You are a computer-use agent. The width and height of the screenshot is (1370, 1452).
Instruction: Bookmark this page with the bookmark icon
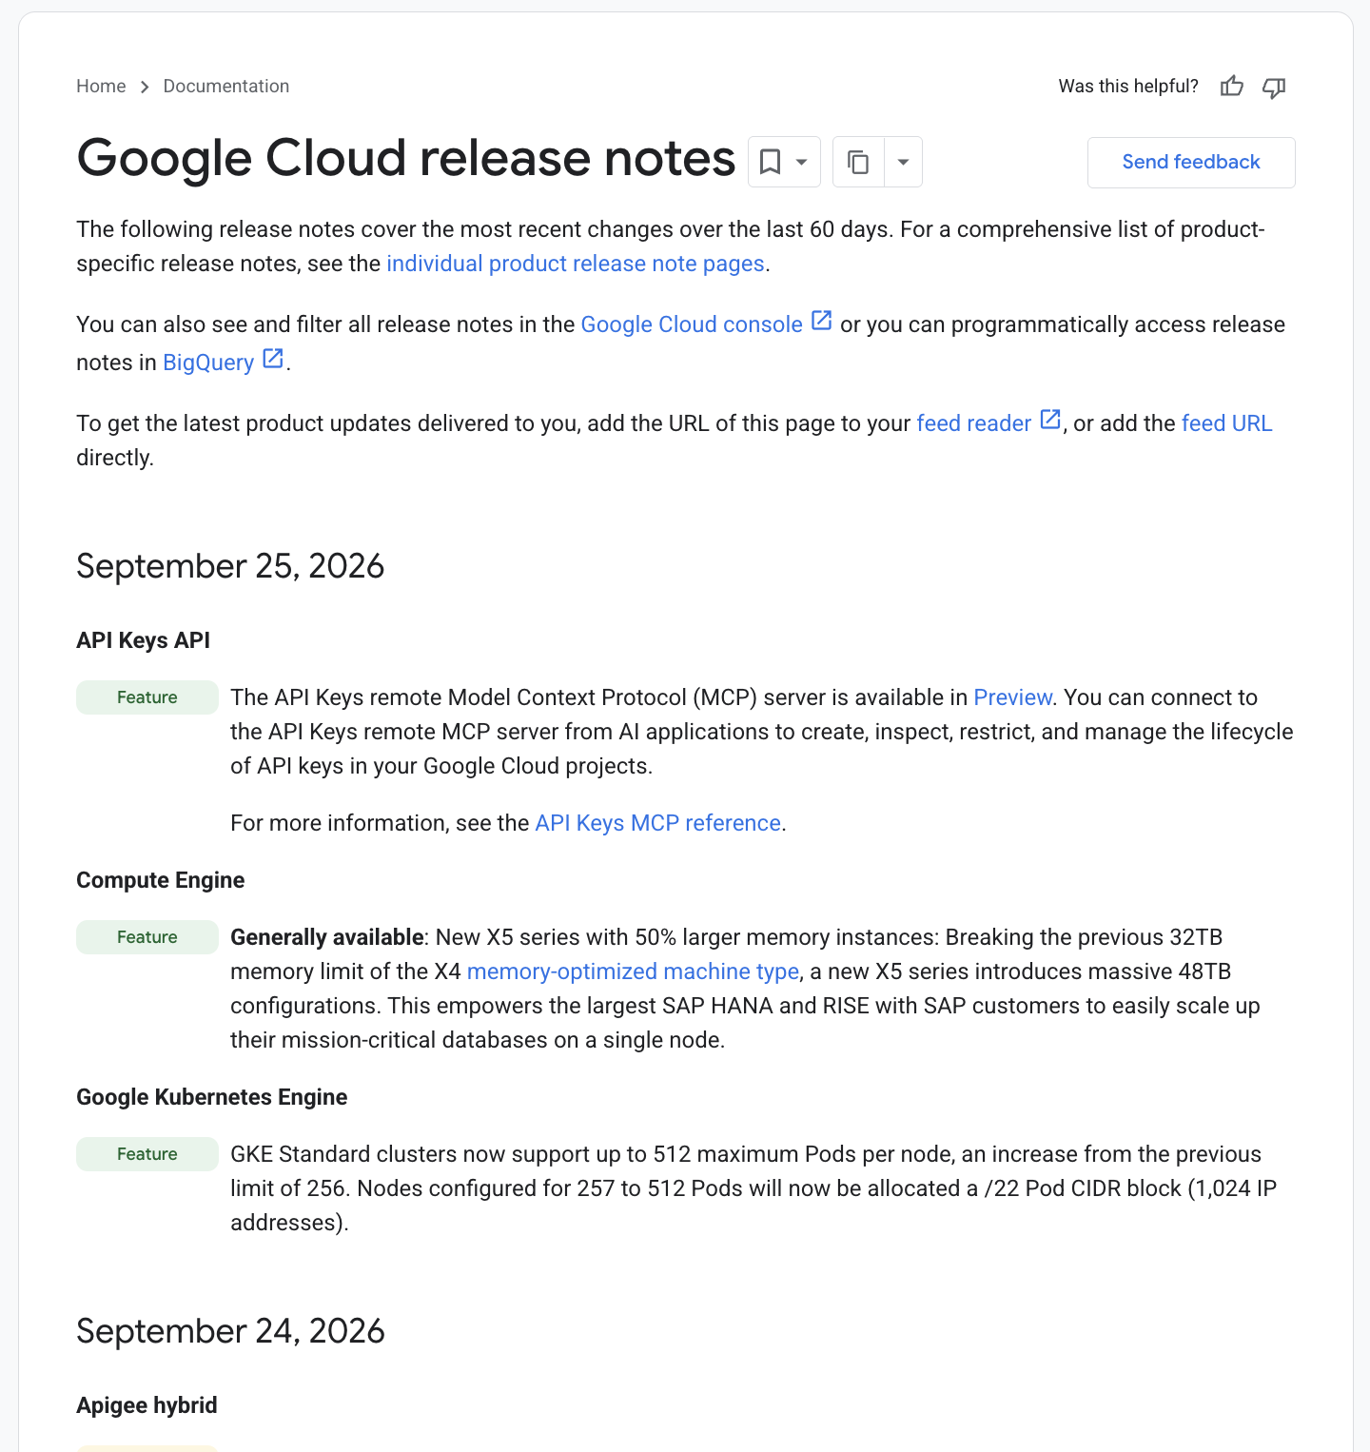(771, 162)
